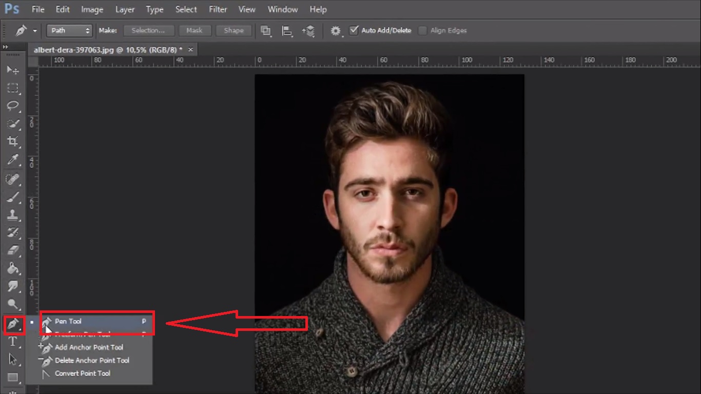This screenshot has height=394, width=701.
Task: Expand the gear geometry options dropdown
Action: (336, 31)
